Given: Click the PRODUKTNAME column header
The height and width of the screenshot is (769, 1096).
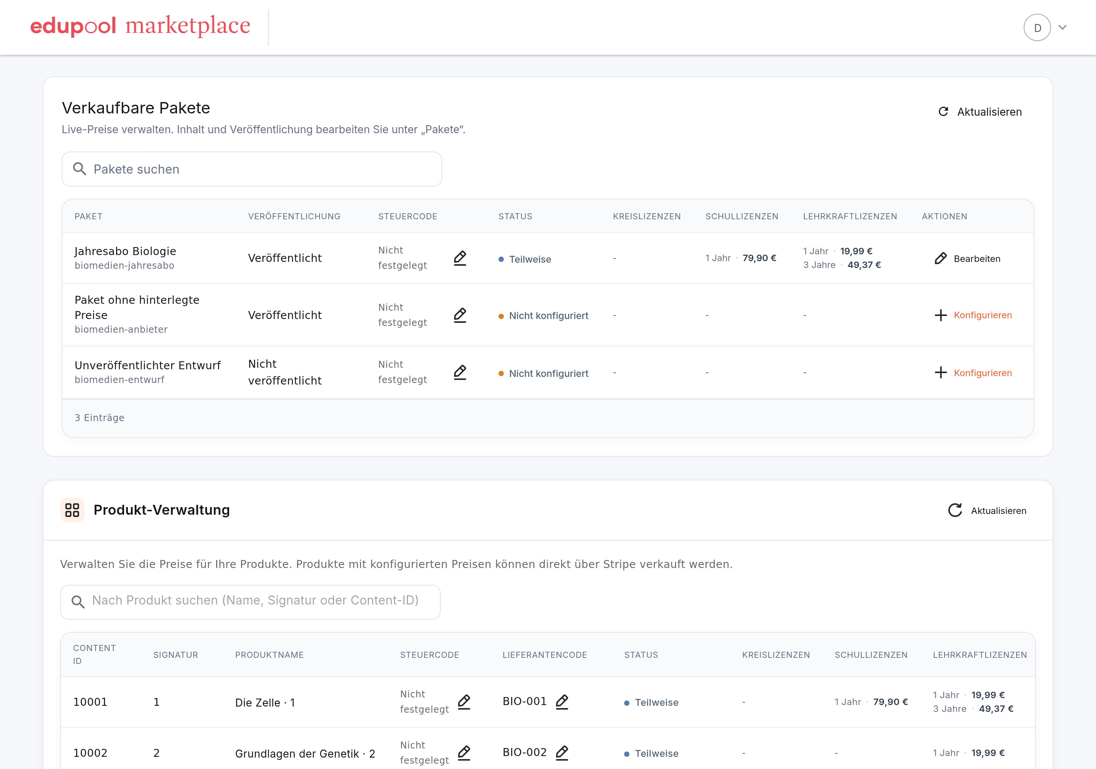Looking at the screenshot, I should [x=269, y=655].
